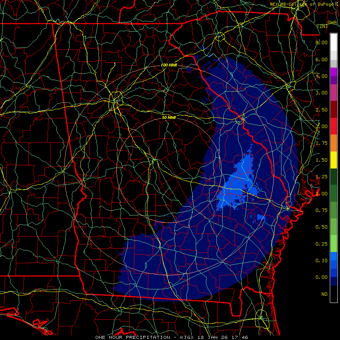
Task: Click the 50 NMI range ring label
Action: (x=169, y=117)
